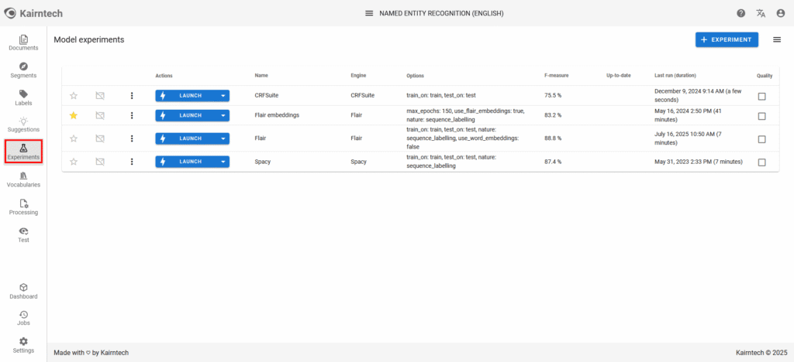Open the Jobs sidebar section
The width and height of the screenshot is (794, 362).
point(23,318)
